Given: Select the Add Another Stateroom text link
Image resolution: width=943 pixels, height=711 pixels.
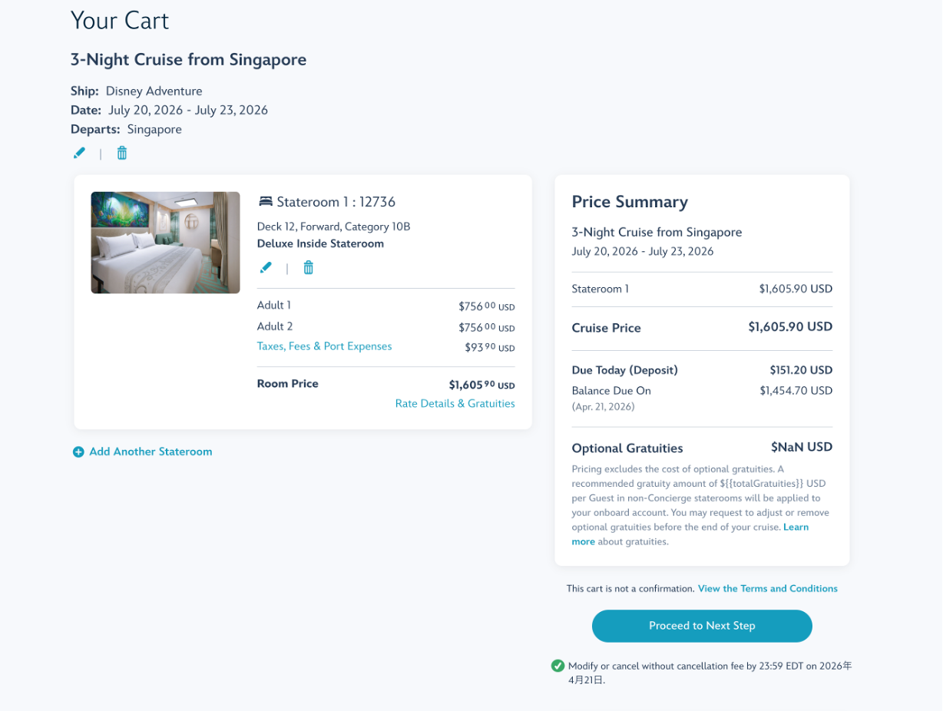Looking at the screenshot, I should 151,452.
